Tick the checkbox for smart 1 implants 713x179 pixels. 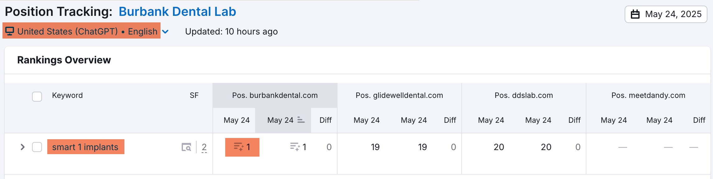(37, 147)
